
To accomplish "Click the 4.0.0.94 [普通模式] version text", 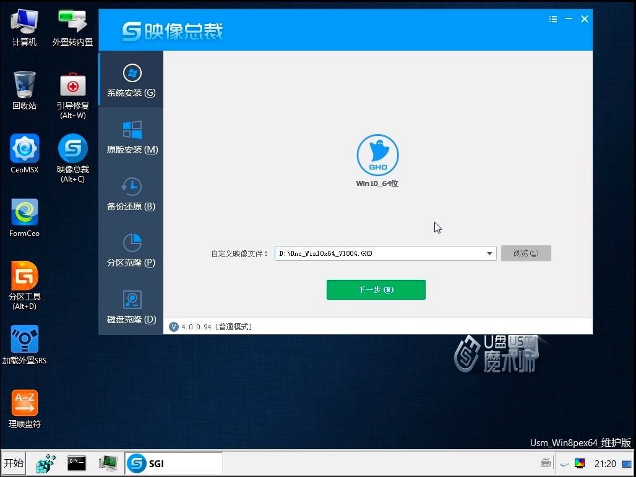I will click(x=217, y=327).
